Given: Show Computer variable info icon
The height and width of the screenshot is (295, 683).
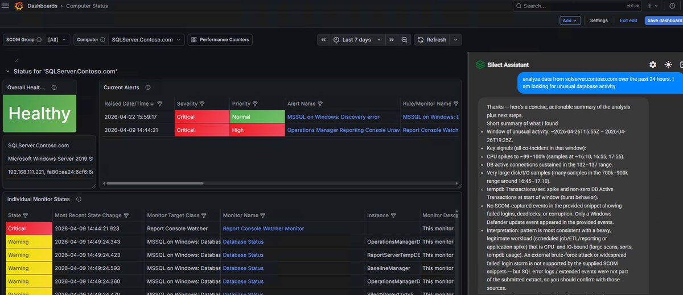Looking at the screenshot, I should point(103,40).
